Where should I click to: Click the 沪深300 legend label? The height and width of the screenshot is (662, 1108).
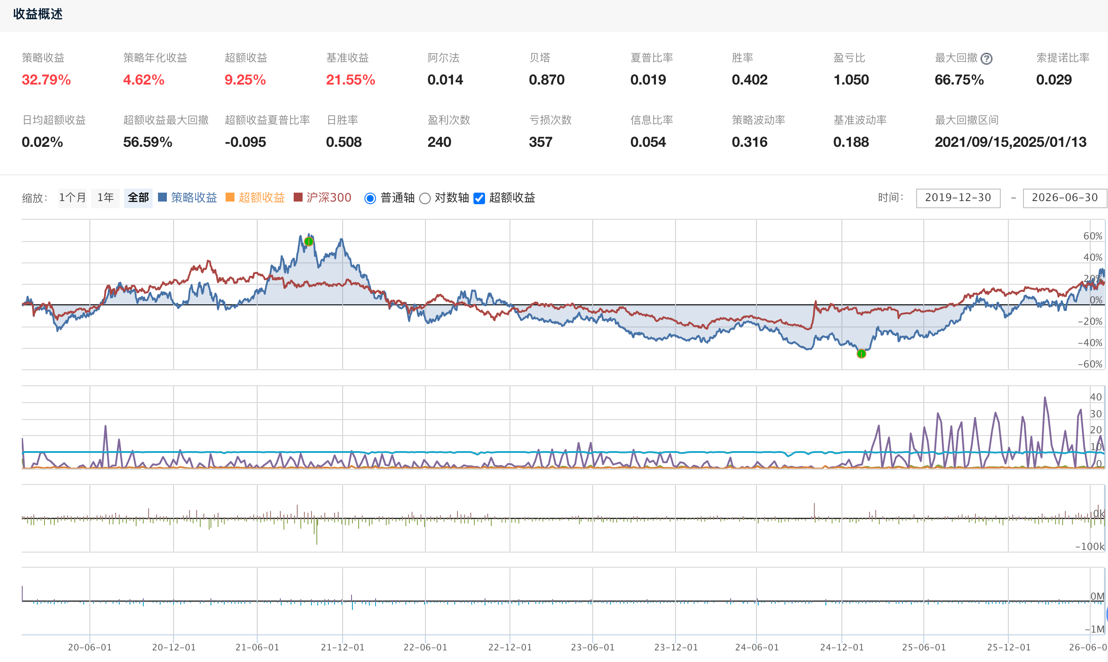(x=329, y=198)
